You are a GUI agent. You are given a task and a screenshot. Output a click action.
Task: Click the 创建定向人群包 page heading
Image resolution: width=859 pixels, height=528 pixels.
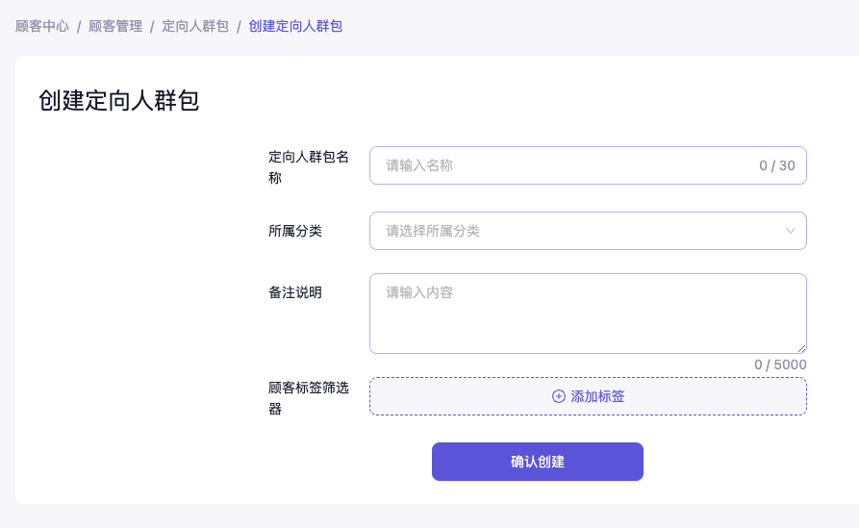point(118,101)
